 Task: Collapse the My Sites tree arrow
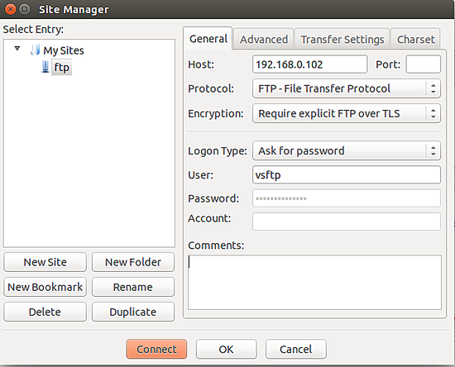coord(17,49)
